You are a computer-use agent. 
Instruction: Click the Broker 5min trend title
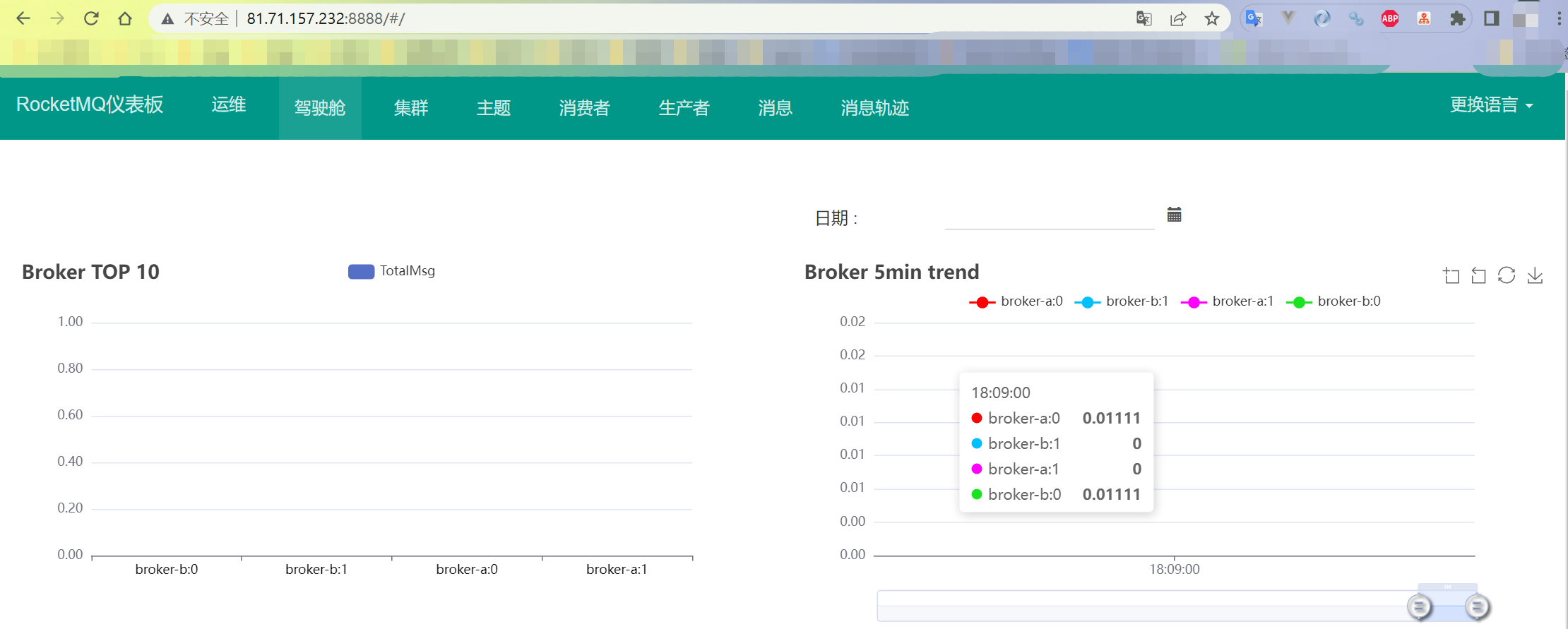(892, 272)
